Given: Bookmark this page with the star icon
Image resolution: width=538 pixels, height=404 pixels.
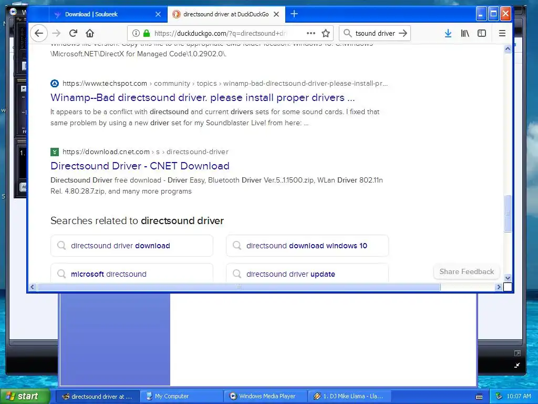Looking at the screenshot, I should click(x=326, y=33).
